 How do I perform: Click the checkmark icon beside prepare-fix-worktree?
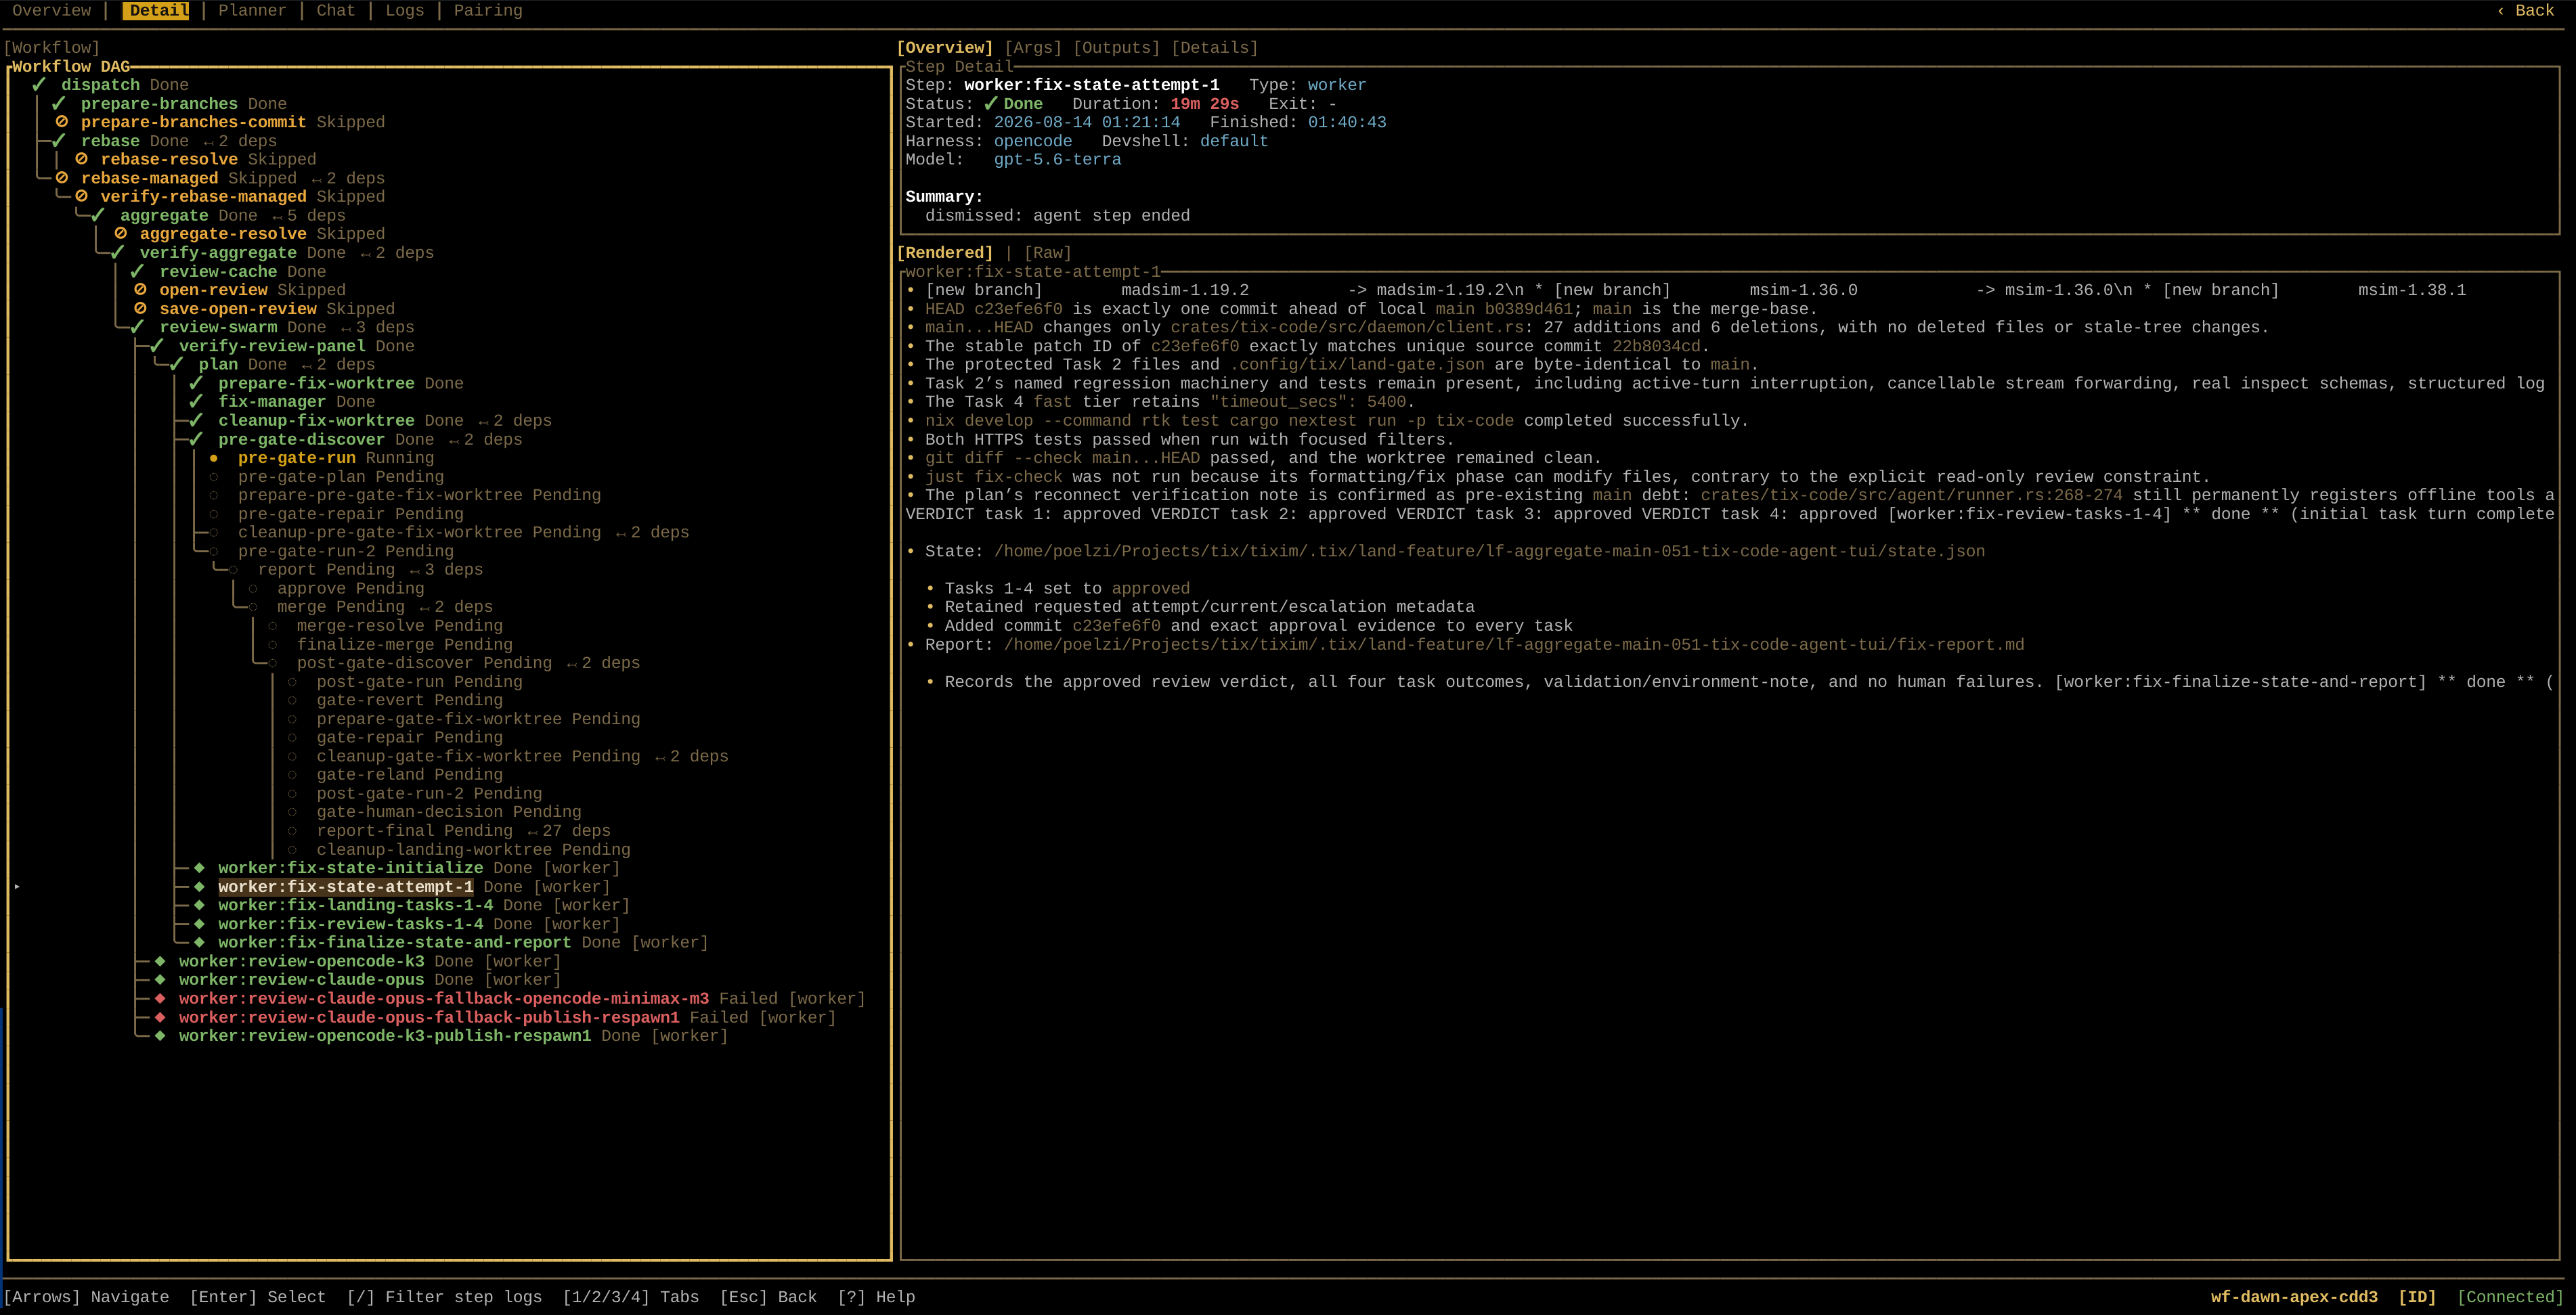196,383
